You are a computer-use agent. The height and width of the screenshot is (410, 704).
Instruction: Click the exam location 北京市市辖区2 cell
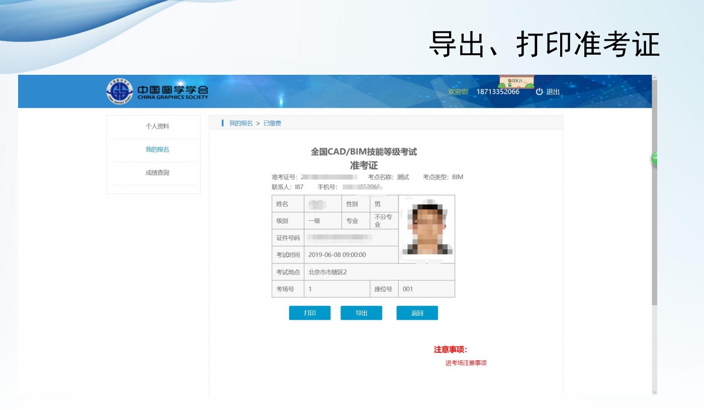coord(328,272)
